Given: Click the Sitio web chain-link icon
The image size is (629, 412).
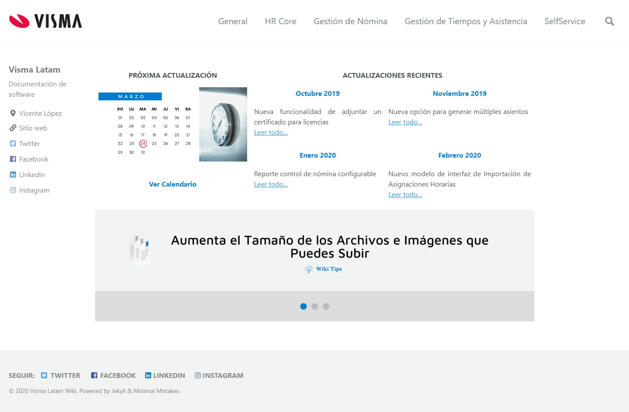Looking at the screenshot, I should coord(13,128).
